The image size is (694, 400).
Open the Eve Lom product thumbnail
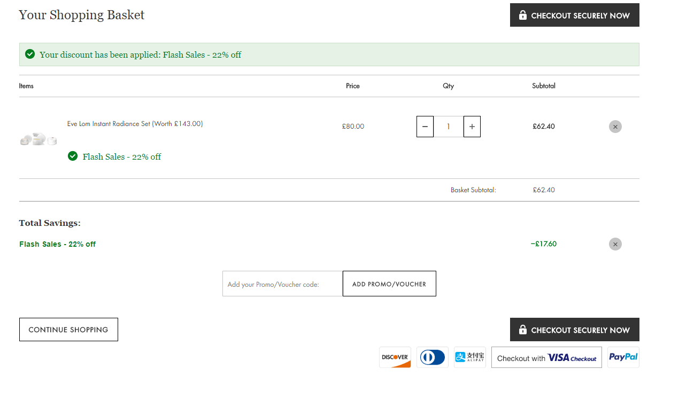tap(38, 139)
